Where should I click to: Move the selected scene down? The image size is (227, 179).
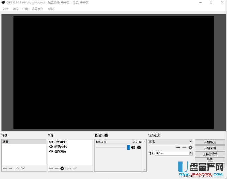click(x=23, y=168)
